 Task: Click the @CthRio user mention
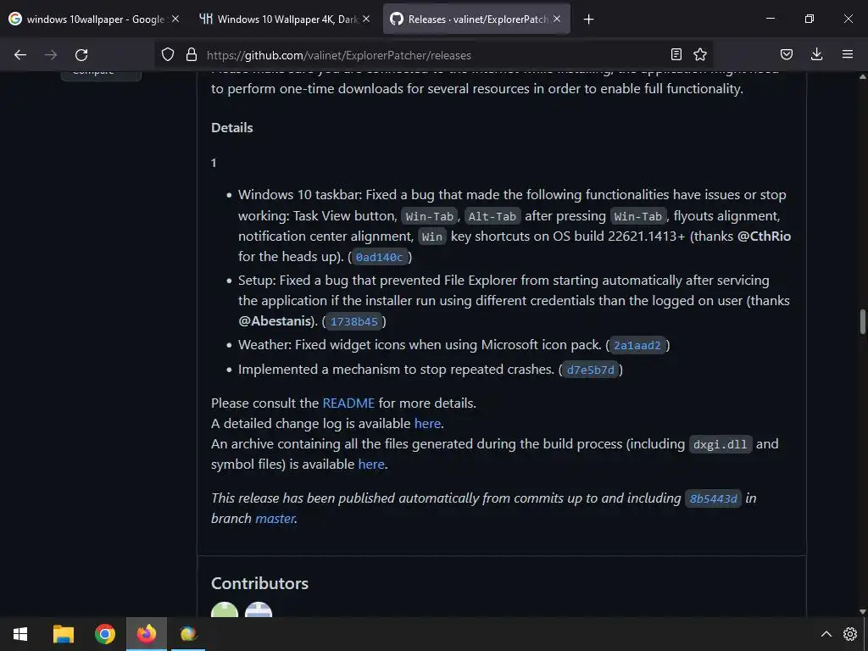point(764,236)
